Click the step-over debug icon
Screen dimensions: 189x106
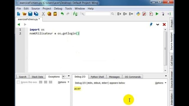[163, 14]
